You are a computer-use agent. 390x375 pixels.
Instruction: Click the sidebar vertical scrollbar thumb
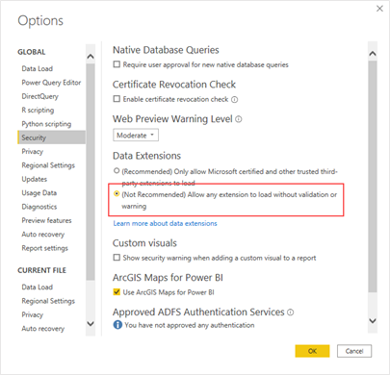[91, 172]
